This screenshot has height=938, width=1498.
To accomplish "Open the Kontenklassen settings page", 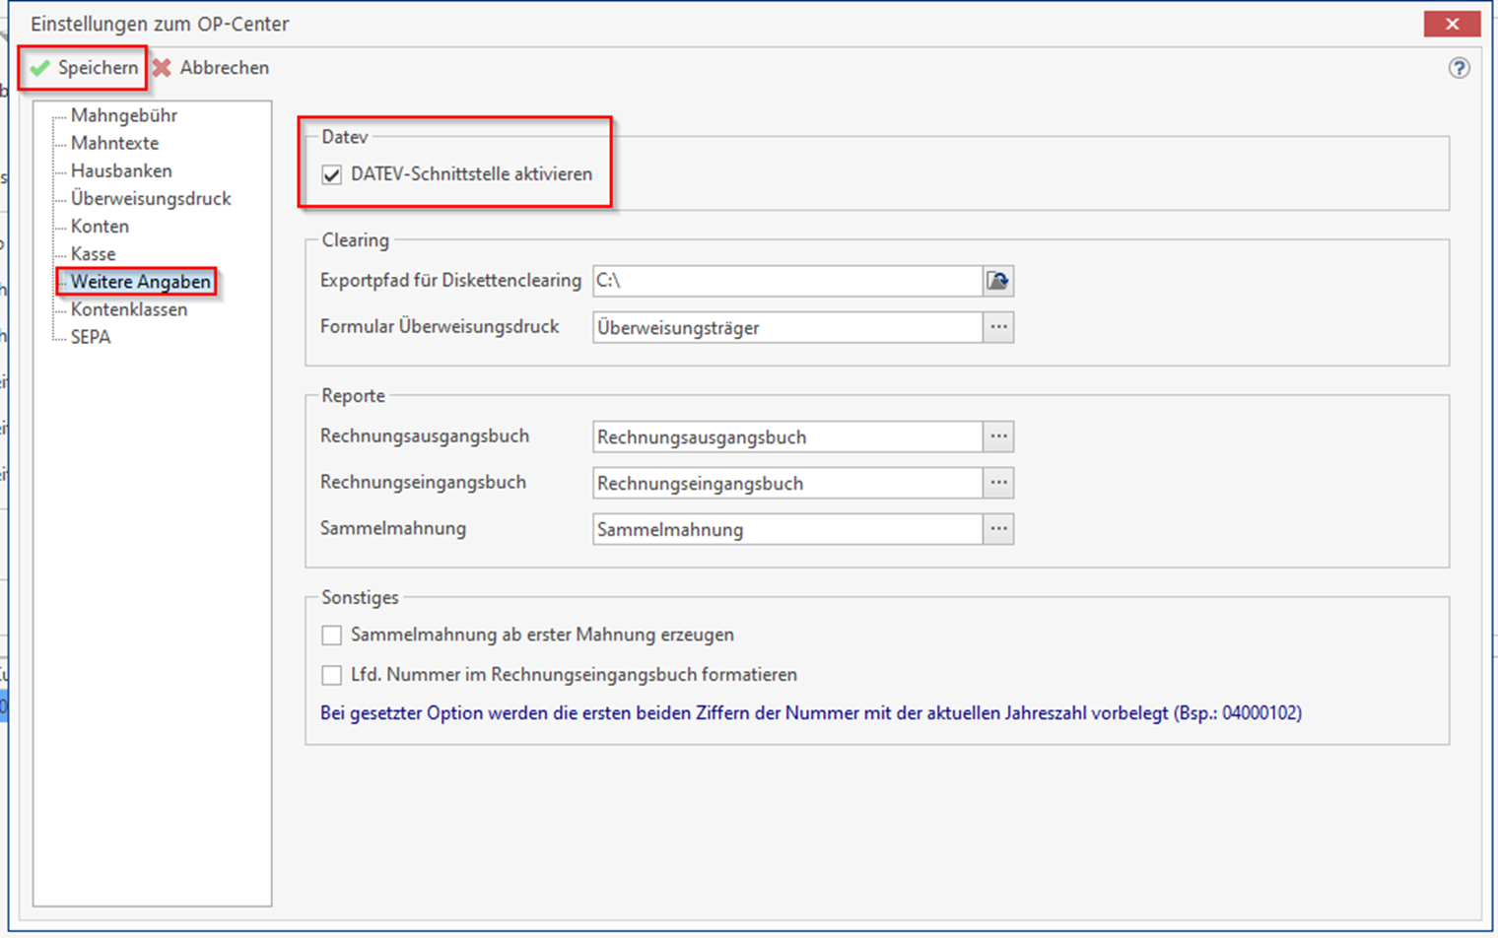I will pos(128,309).
